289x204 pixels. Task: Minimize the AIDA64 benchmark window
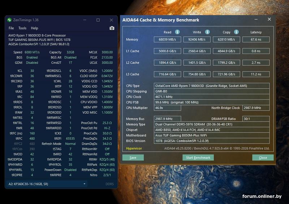coord(257,20)
